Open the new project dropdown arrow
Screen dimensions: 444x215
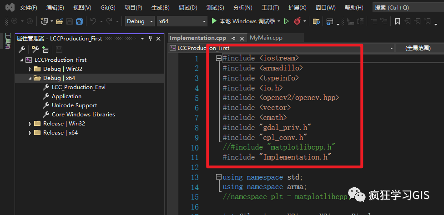coord(52,21)
